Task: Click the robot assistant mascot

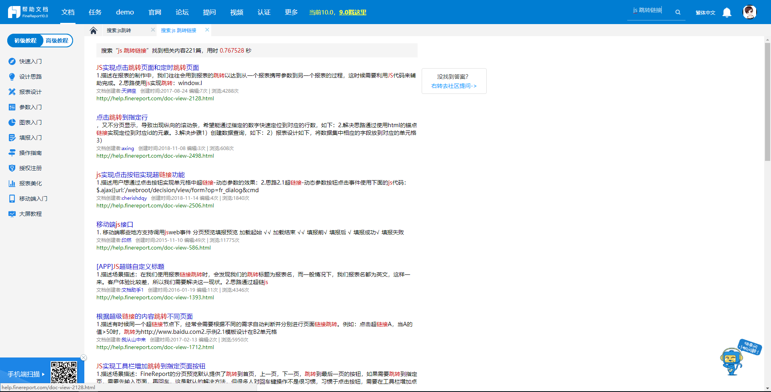Action: tap(732, 362)
